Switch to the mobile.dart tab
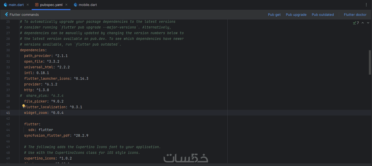The width and height of the screenshot is (372, 166). (x=88, y=5)
